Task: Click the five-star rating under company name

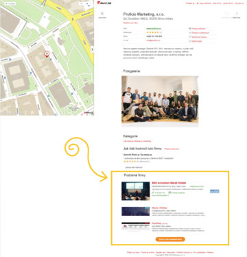Action: coord(152,32)
